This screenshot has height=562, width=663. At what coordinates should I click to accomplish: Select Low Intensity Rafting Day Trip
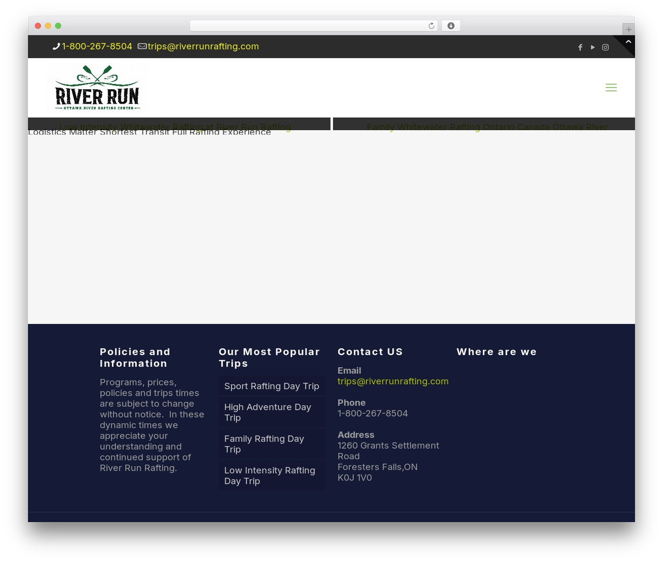[272, 475]
